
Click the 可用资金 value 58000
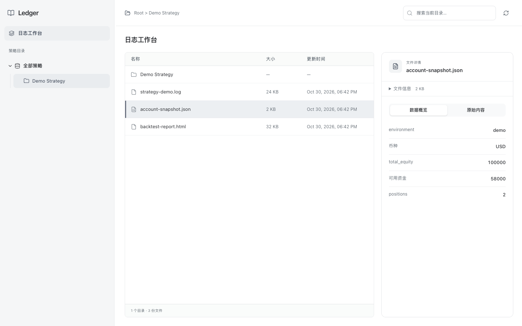[498, 179]
